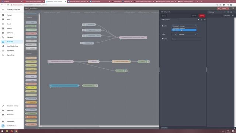Open a new browser tab
Viewport: 236px width, 133px height.
(201, 1)
